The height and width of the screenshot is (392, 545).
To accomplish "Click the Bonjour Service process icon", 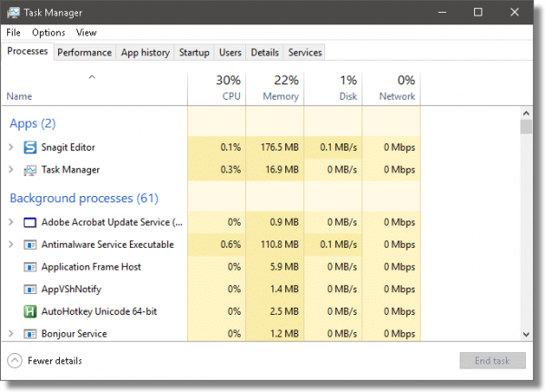I will pos(30,334).
